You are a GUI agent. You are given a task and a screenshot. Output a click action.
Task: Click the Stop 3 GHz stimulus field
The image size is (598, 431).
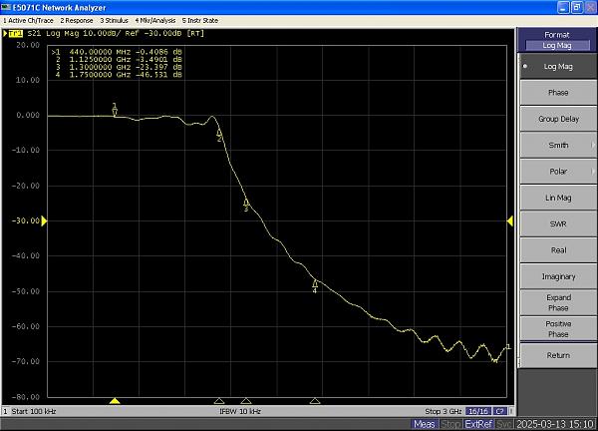[x=443, y=411]
